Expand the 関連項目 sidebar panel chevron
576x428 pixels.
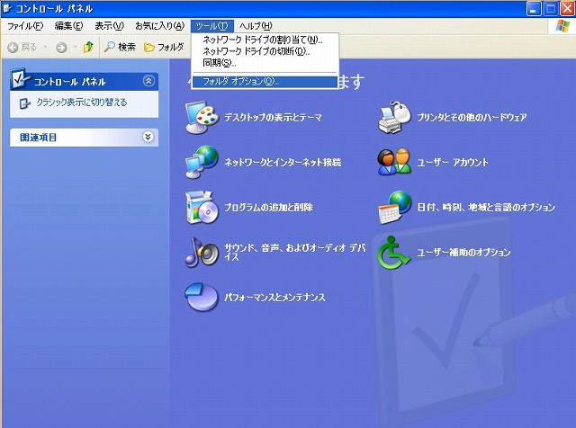[148, 137]
